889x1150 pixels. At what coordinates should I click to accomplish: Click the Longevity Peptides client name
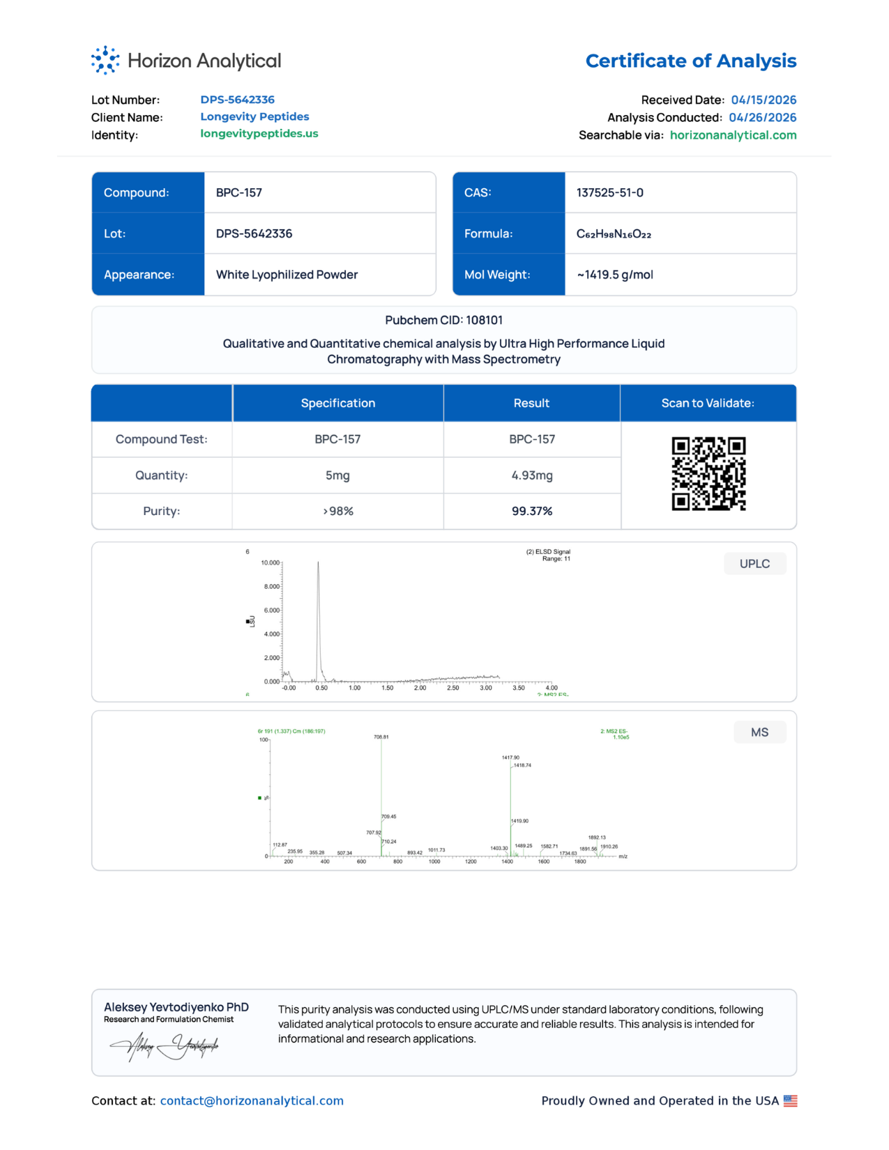tap(254, 116)
